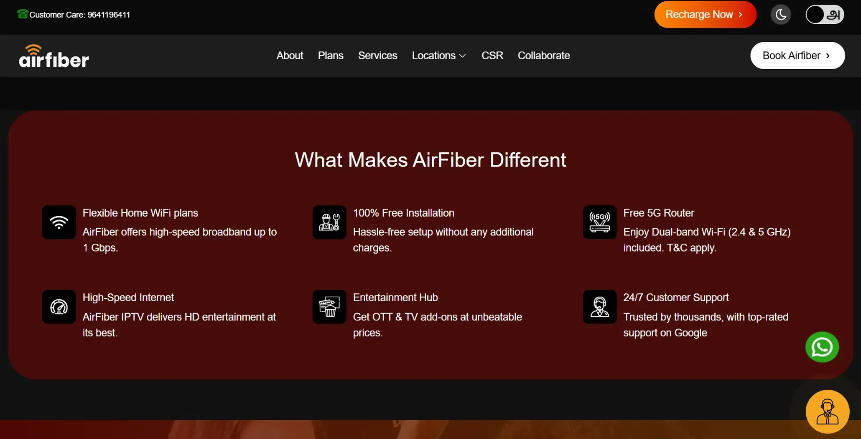Switch the language toggle in header

coord(825,15)
